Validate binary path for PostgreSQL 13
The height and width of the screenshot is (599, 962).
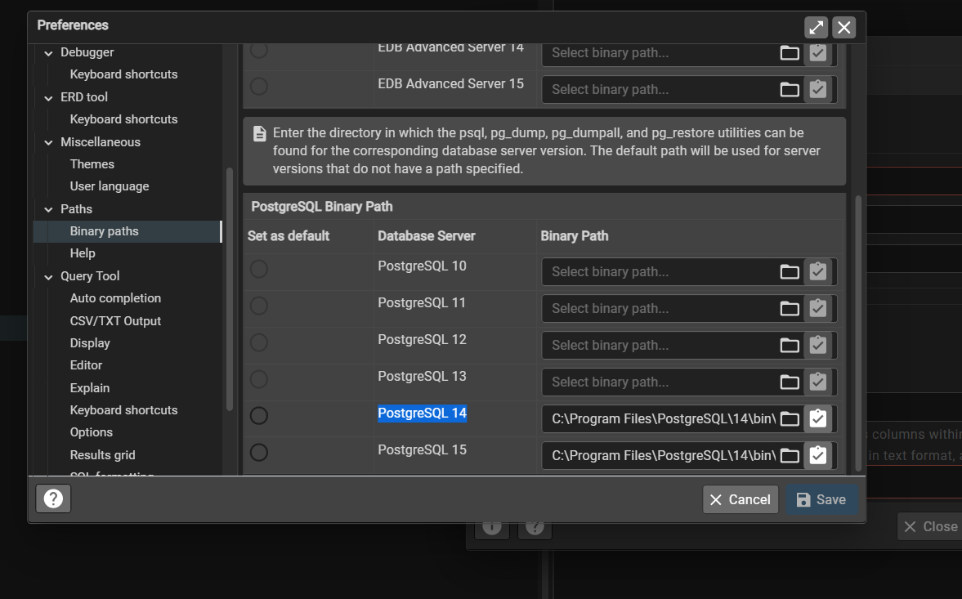click(x=818, y=382)
